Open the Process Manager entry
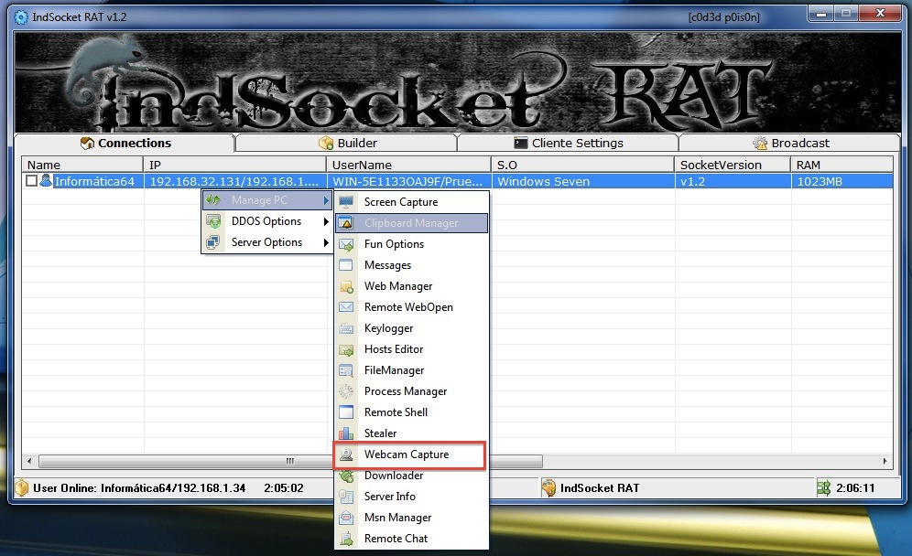 tap(412, 391)
